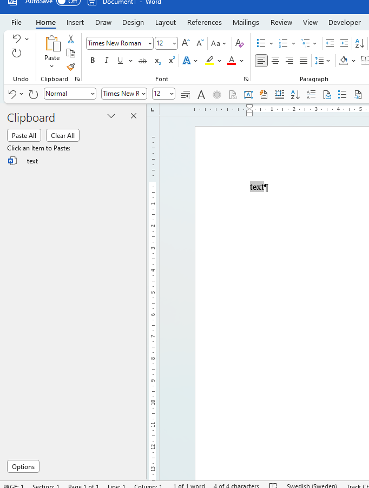This screenshot has width=369, height=488.
Task: Click the bullet list icon in quick toolbar
Action: click(342, 94)
